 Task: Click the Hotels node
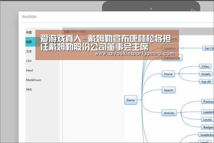206,74
